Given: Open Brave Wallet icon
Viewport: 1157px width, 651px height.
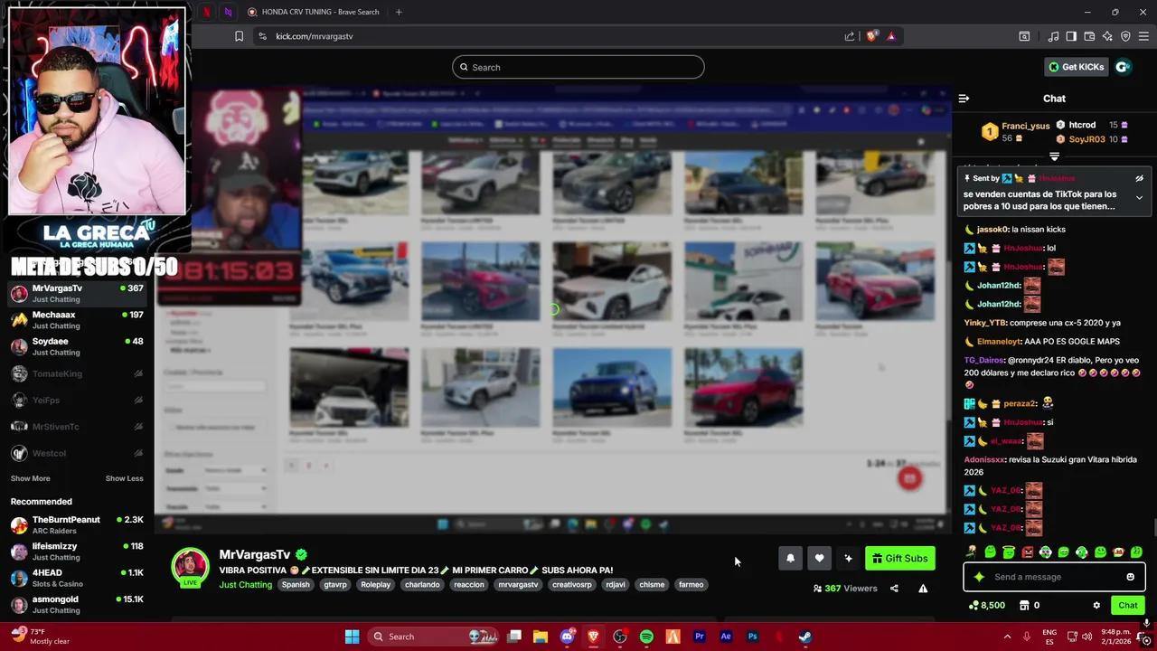Looking at the screenshot, I should point(1089,36).
